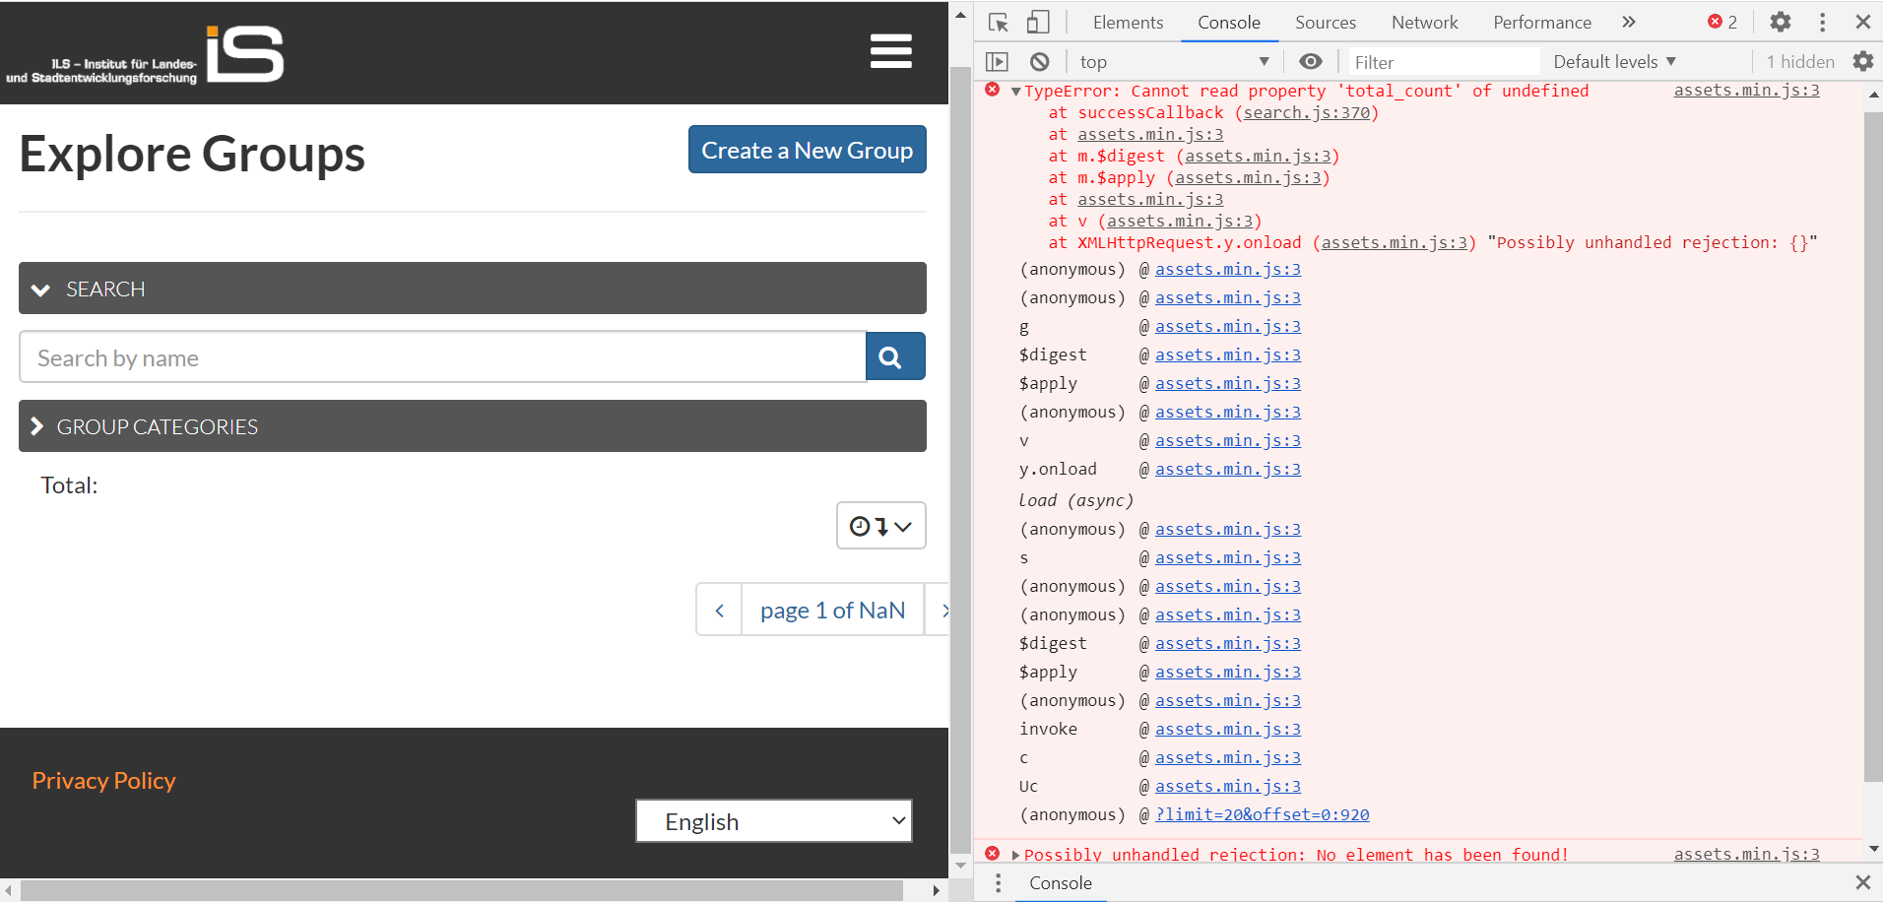
Task: Open DevTools three-dot customize menu
Action: point(1823,22)
